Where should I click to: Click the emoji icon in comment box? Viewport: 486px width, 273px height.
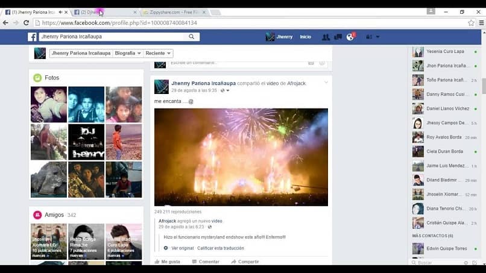pos(322,63)
